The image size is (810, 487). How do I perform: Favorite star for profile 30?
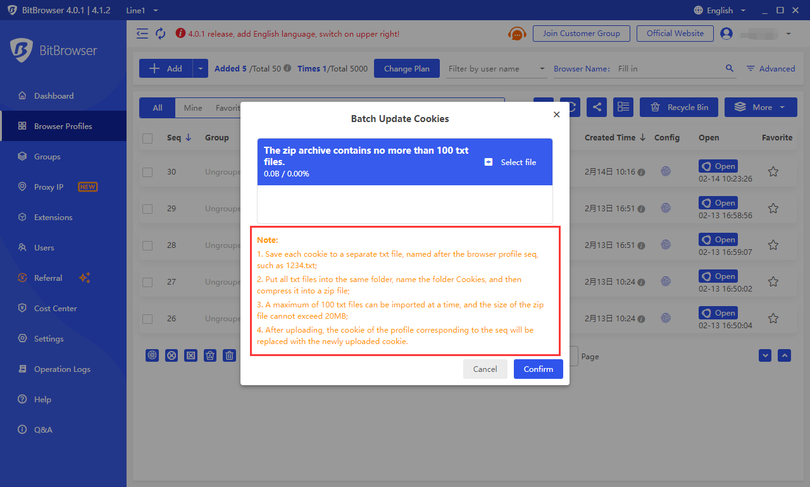click(773, 171)
